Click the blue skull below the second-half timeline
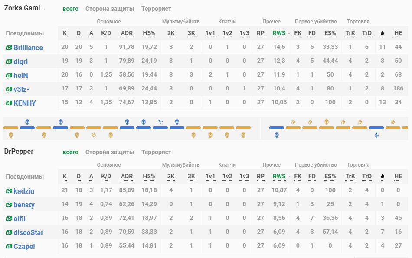The width and height of the screenshot is (412, 258). click(277, 135)
